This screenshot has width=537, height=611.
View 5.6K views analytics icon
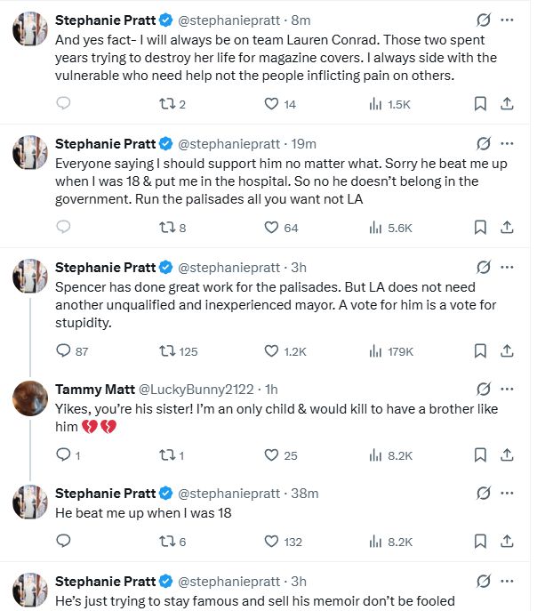pyautogui.click(x=376, y=228)
